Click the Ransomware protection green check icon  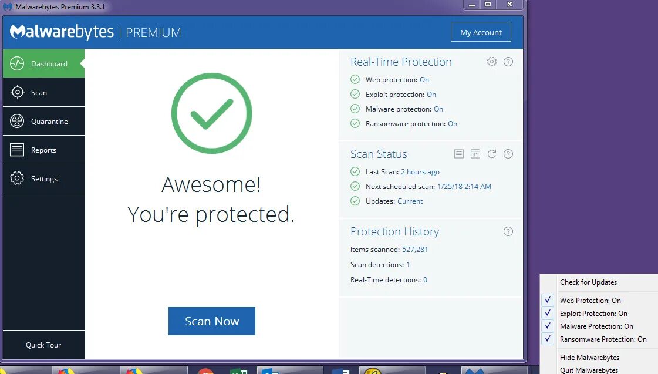[x=355, y=123]
